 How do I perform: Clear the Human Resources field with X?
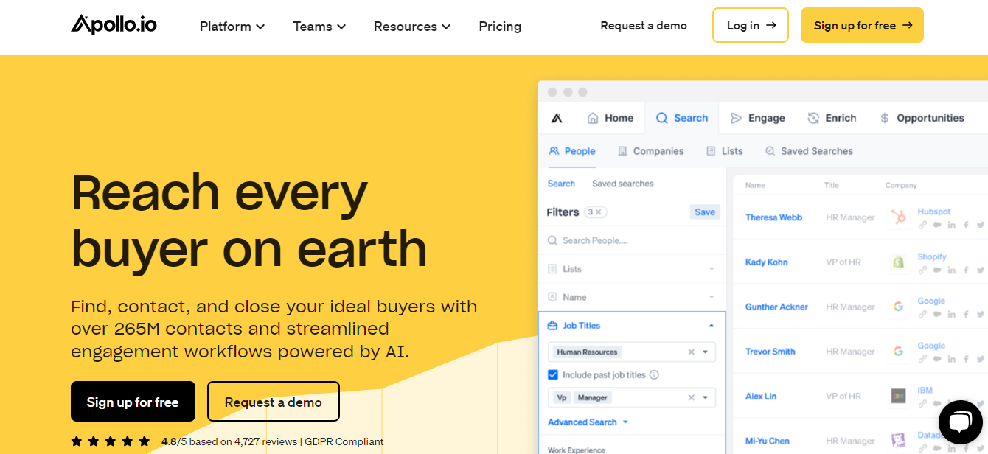point(691,352)
